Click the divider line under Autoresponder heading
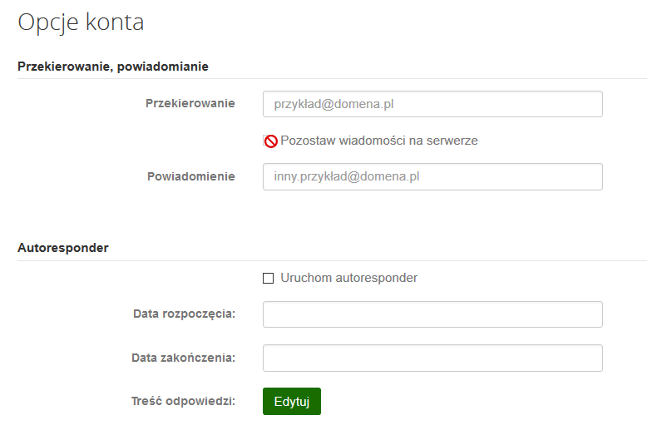 coord(332,260)
